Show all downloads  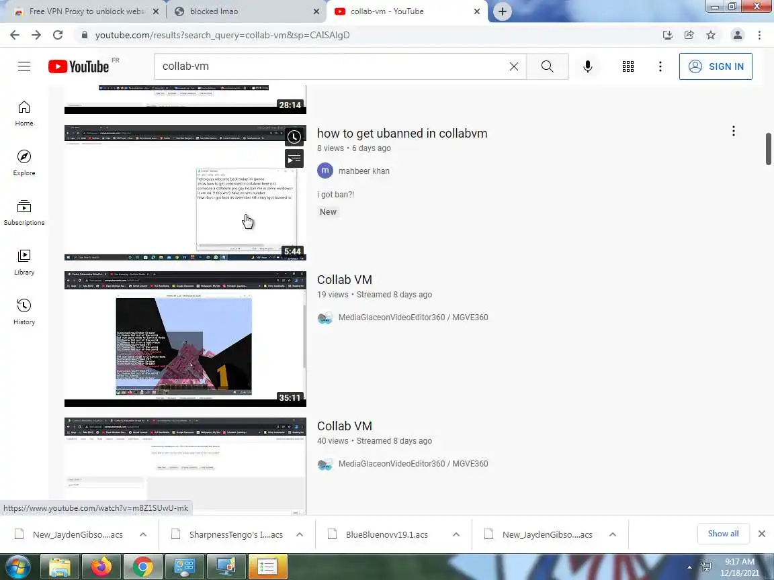click(x=723, y=534)
